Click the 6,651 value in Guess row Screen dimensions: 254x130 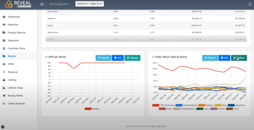click(x=115, y=26)
